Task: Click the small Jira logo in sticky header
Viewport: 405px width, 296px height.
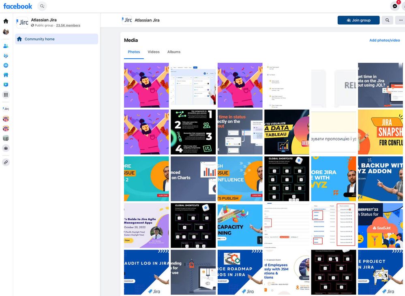Action: (127, 20)
